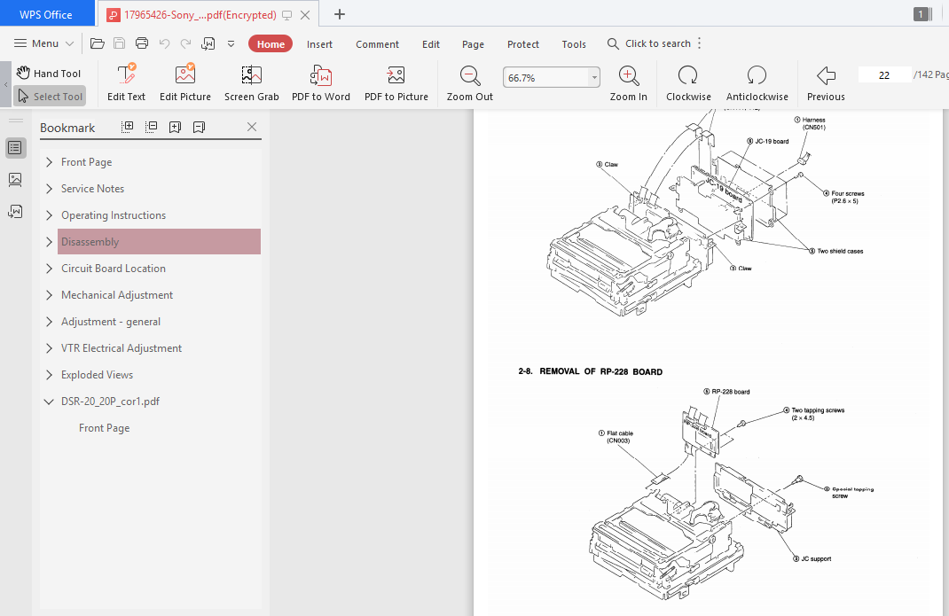The height and width of the screenshot is (616, 949).
Task: Expand the Operating Instructions bookmark
Action: [x=49, y=215]
